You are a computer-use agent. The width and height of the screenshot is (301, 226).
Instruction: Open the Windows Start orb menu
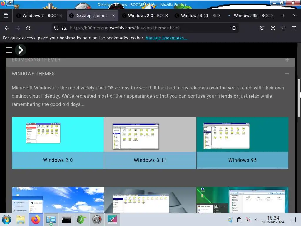point(6,220)
